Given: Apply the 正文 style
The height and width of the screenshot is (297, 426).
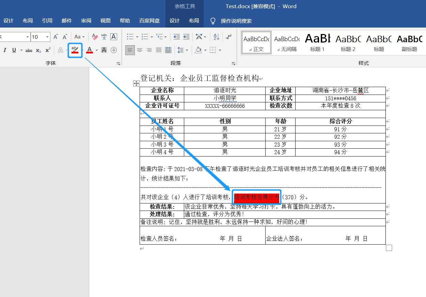Looking at the screenshot, I should coord(256,43).
